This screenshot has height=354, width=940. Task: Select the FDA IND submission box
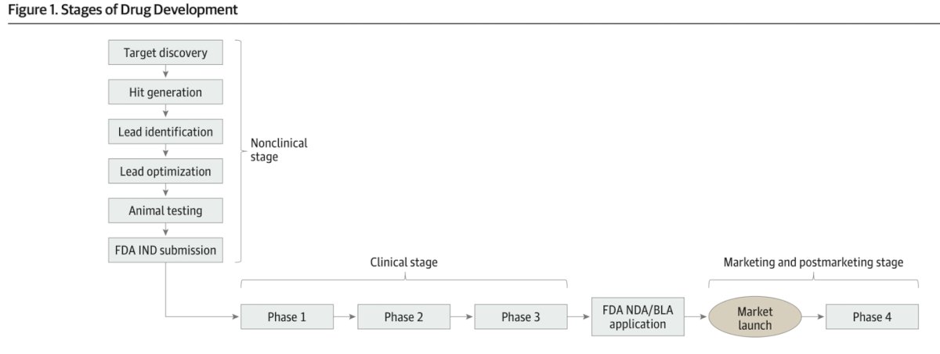click(165, 250)
